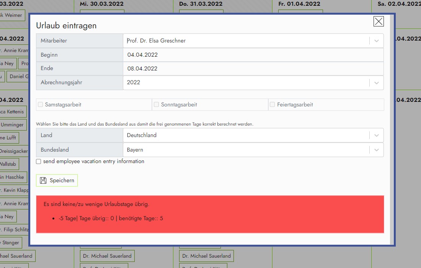The width and height of the screenshot is (421, 268).
Task: Select Dr. Michael Sauerland under Do. 31.03.2022
Action: click(206, 256)
